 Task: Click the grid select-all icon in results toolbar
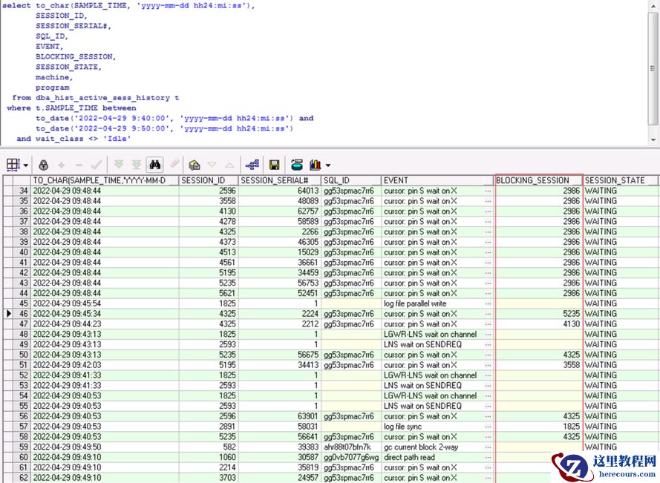pyautogui.click(x=12, y=165)
